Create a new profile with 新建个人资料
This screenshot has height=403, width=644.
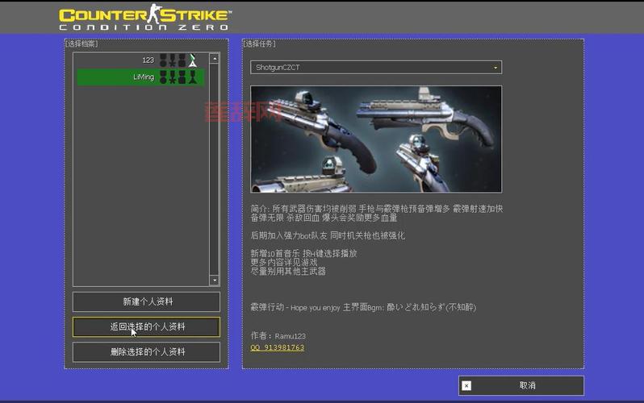(146, 301)
